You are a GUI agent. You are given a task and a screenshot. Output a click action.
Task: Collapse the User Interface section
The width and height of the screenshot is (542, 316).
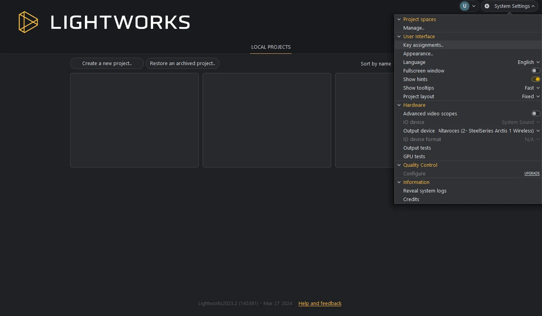(399, 37)
